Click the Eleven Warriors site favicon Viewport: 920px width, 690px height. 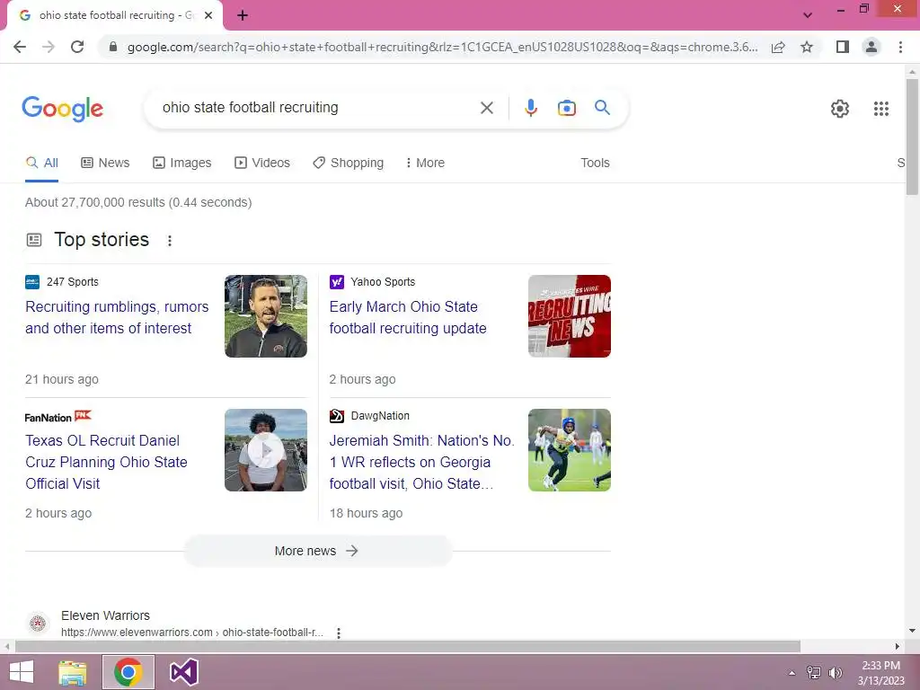[x=38, y=623]
